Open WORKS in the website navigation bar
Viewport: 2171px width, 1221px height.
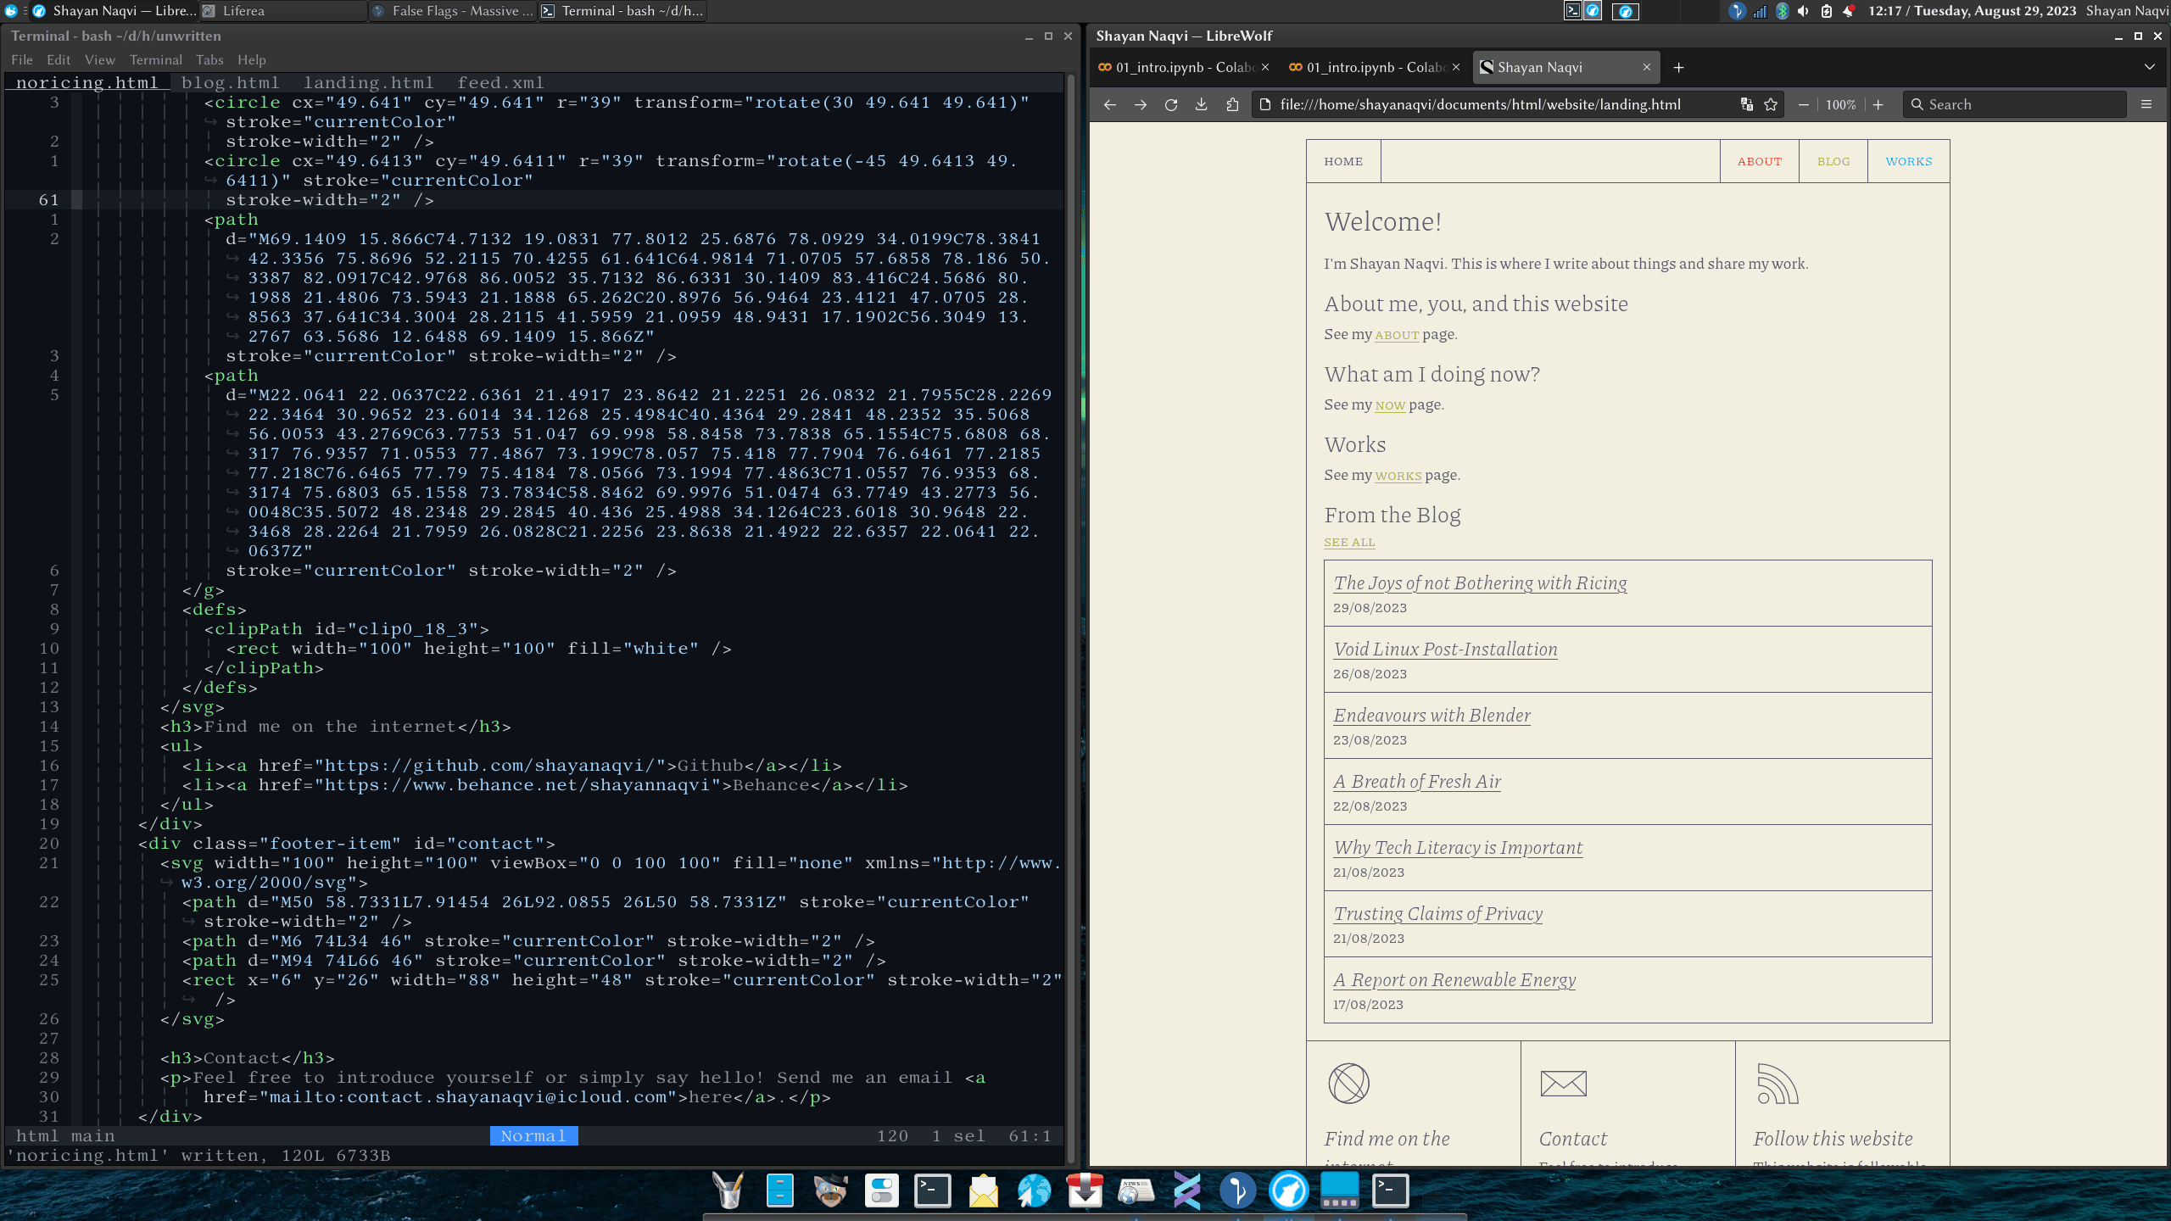(x=1908, y=161)
